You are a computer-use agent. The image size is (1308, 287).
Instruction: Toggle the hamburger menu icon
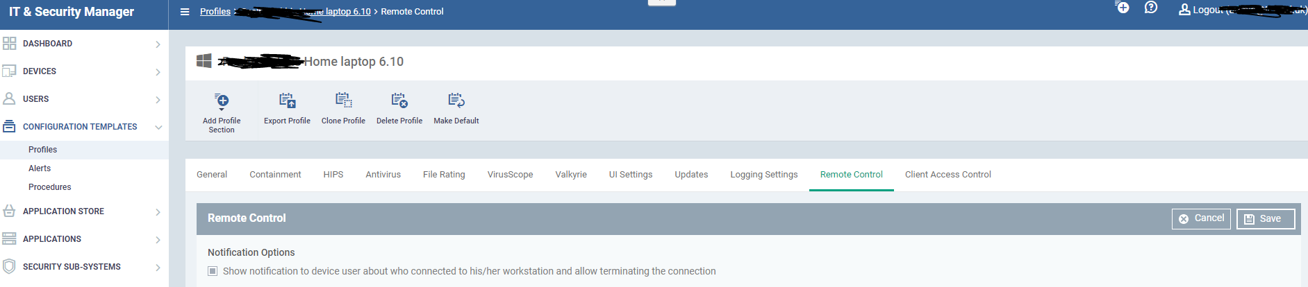pos(185,12)
